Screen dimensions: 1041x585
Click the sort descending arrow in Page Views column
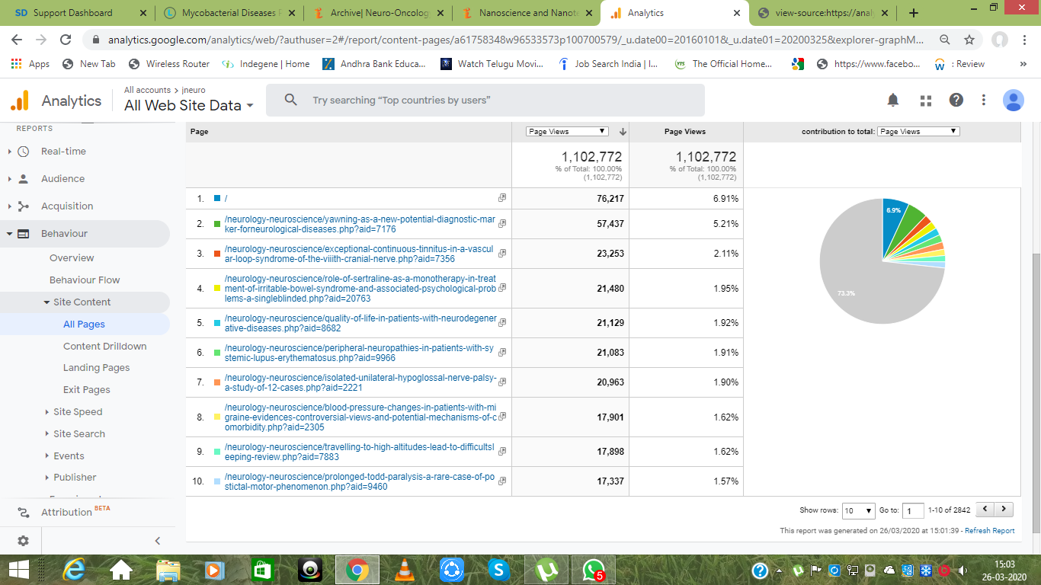click(623, 132)
